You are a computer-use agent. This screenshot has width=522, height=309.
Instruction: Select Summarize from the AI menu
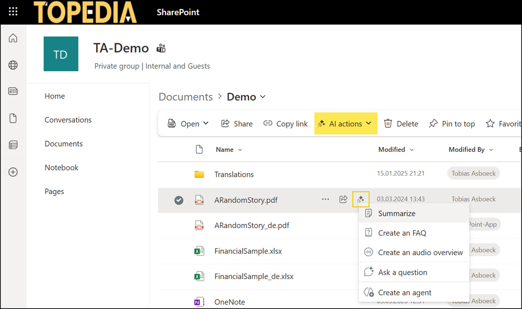397,213
